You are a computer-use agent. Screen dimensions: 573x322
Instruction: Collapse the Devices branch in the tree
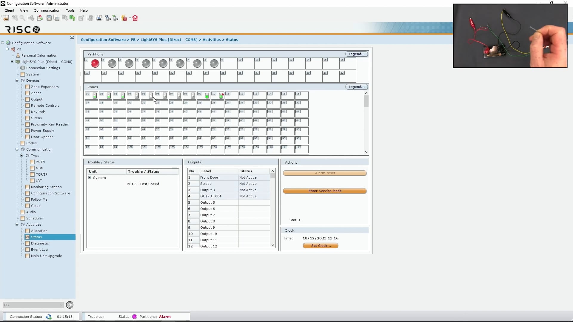coord(17,80)
